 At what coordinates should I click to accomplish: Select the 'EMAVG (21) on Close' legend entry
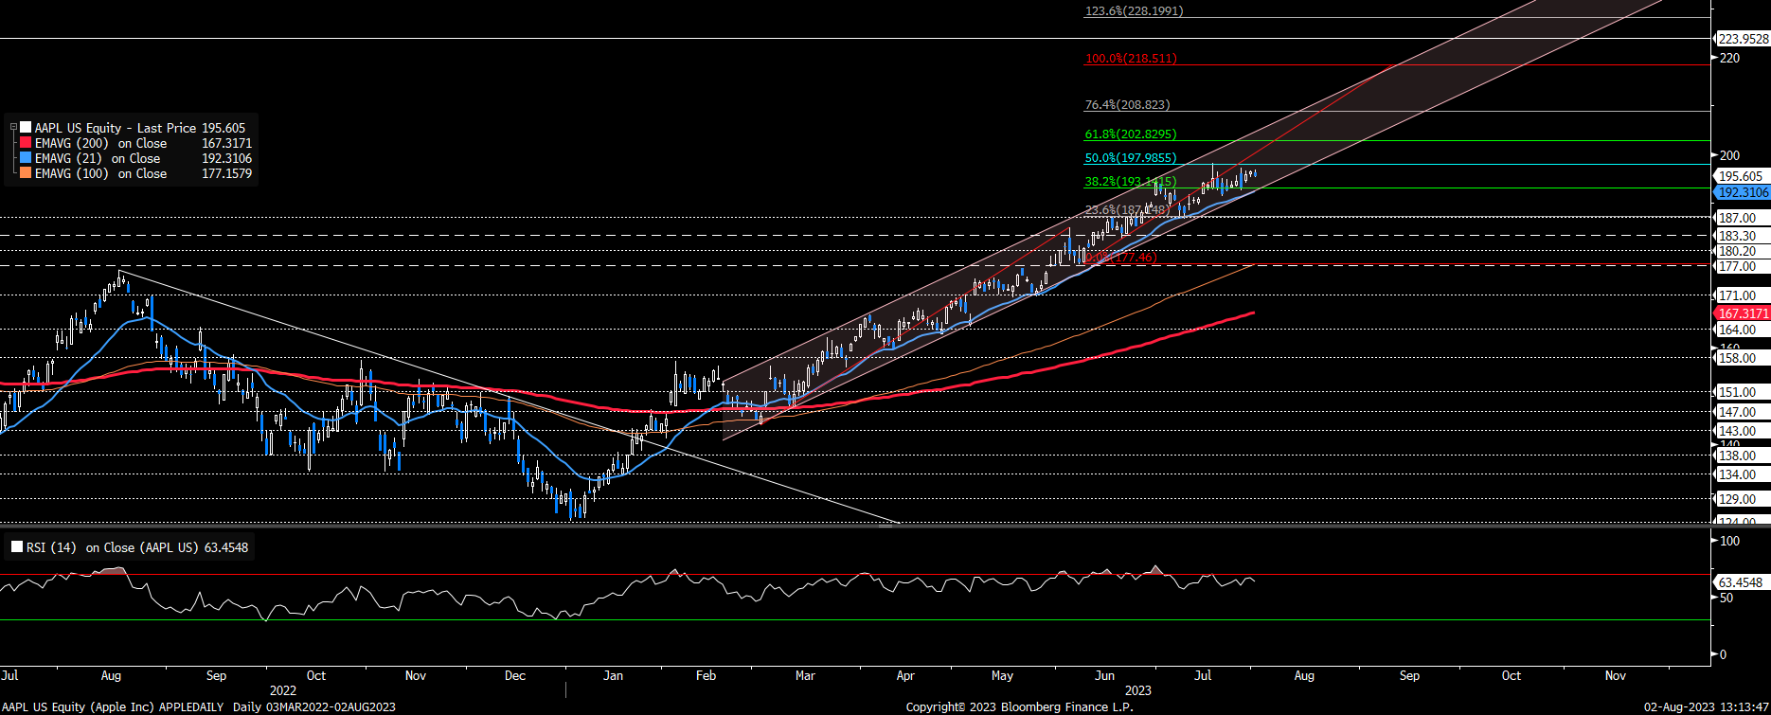98,158
